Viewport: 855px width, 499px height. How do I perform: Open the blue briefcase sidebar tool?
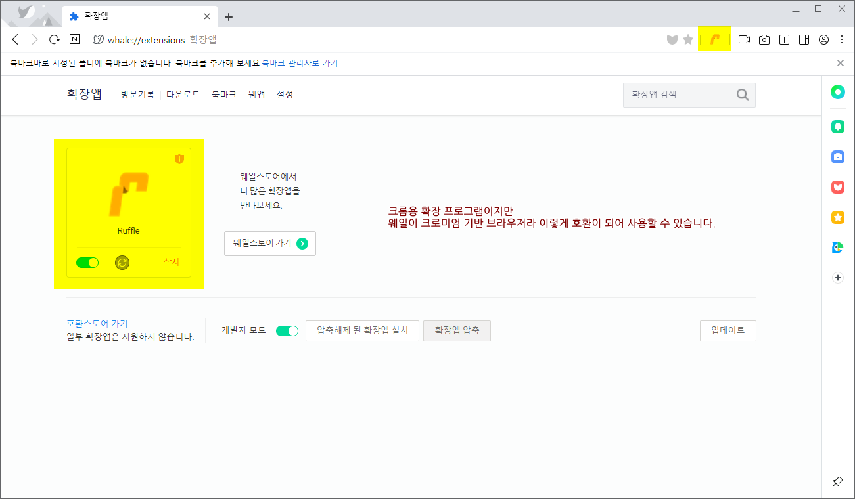pos(837,157)
